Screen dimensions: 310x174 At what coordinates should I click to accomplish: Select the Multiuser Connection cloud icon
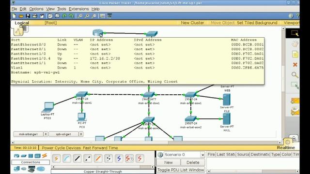pyautogui.click(x=41, y=169)
